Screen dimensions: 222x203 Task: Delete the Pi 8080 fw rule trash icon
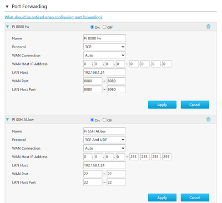click(208, 27)
